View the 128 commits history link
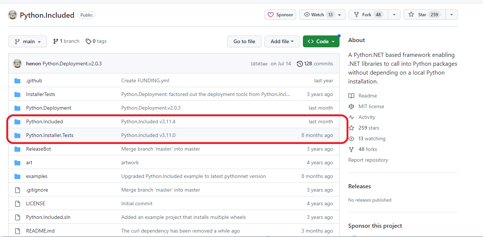 tap(315, 63)
